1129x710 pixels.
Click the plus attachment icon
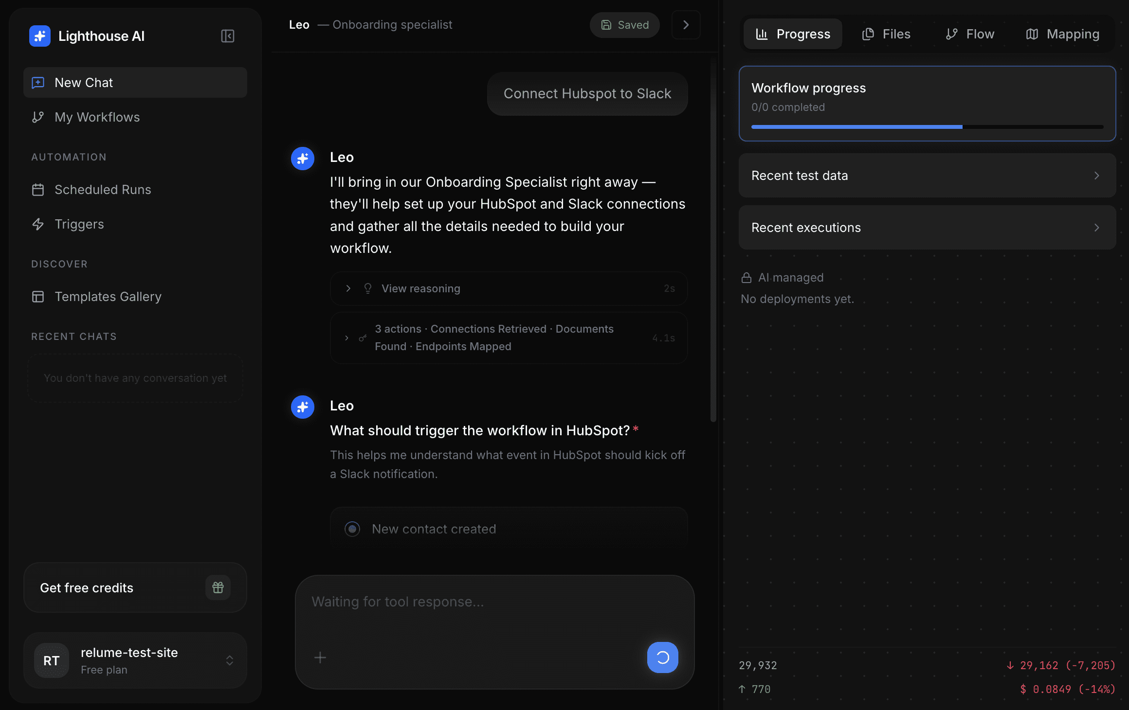[320, 657]
